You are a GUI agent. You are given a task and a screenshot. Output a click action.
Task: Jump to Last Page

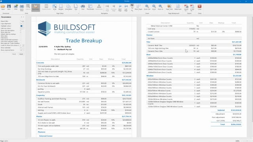click(x=126, y=8)
